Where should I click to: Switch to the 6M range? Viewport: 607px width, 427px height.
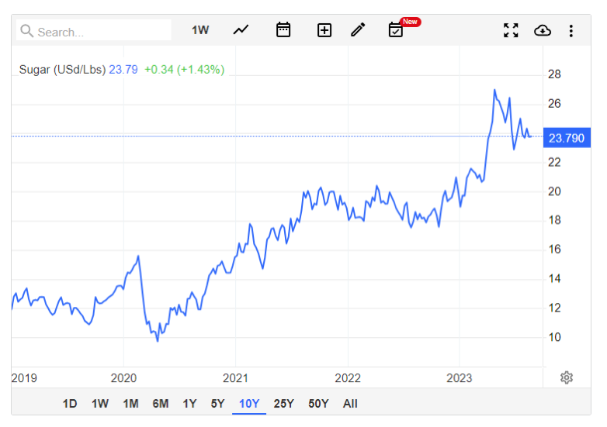160,404
